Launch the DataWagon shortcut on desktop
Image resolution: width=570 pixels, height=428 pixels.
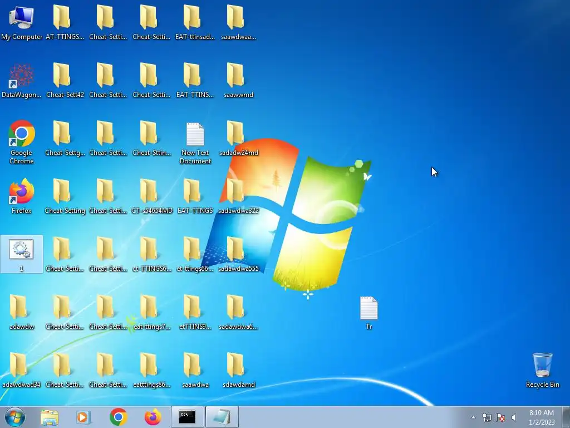click(22, 80)
